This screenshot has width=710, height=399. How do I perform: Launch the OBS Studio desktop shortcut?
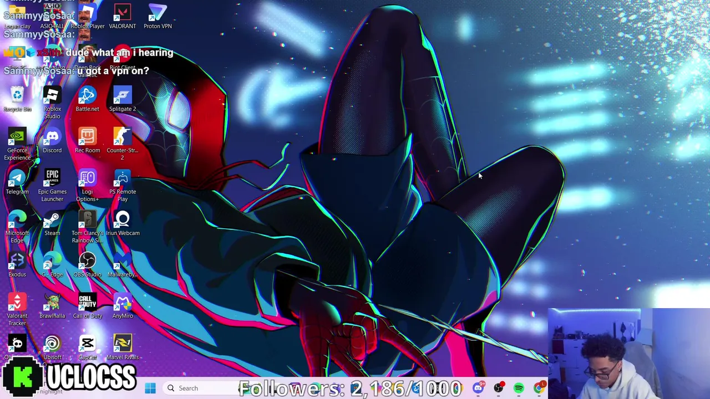pos(87,265)
